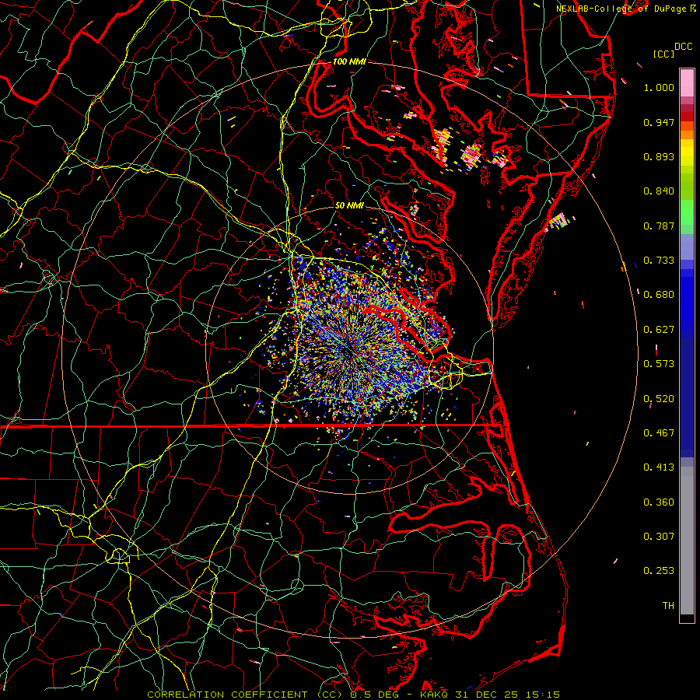Select the 0.733 scale value
This screenshot has width=700, height=700.
tap(659, 261)
